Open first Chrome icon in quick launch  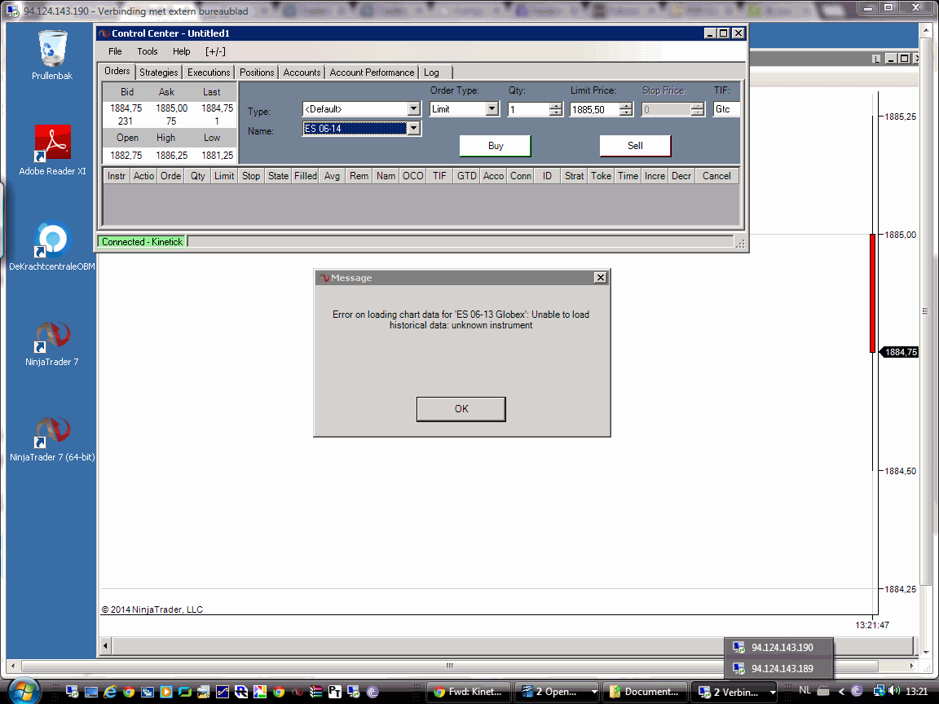[129, 692]
